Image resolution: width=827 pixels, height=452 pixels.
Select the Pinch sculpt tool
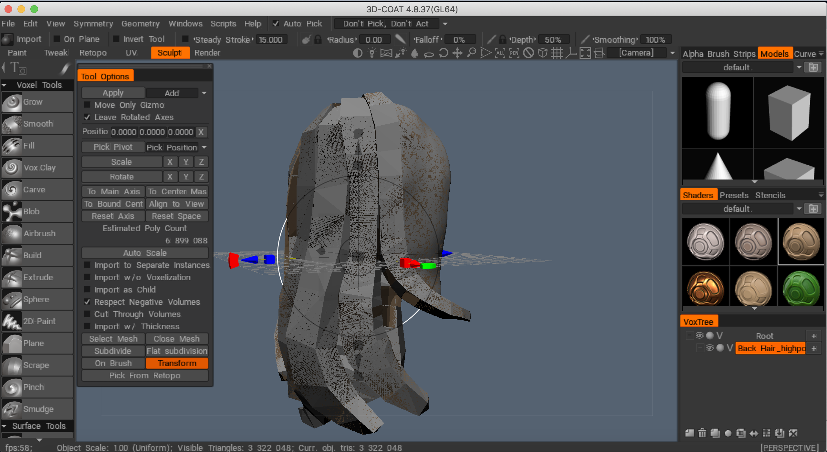(x=37, y=387)
